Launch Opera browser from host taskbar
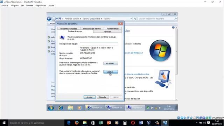This screenshot has width=224, height=126. [x=133, y=123]
